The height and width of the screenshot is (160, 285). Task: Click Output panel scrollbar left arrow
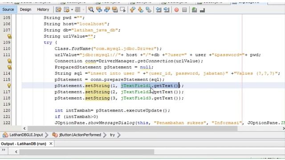click(x=16, y=152)
